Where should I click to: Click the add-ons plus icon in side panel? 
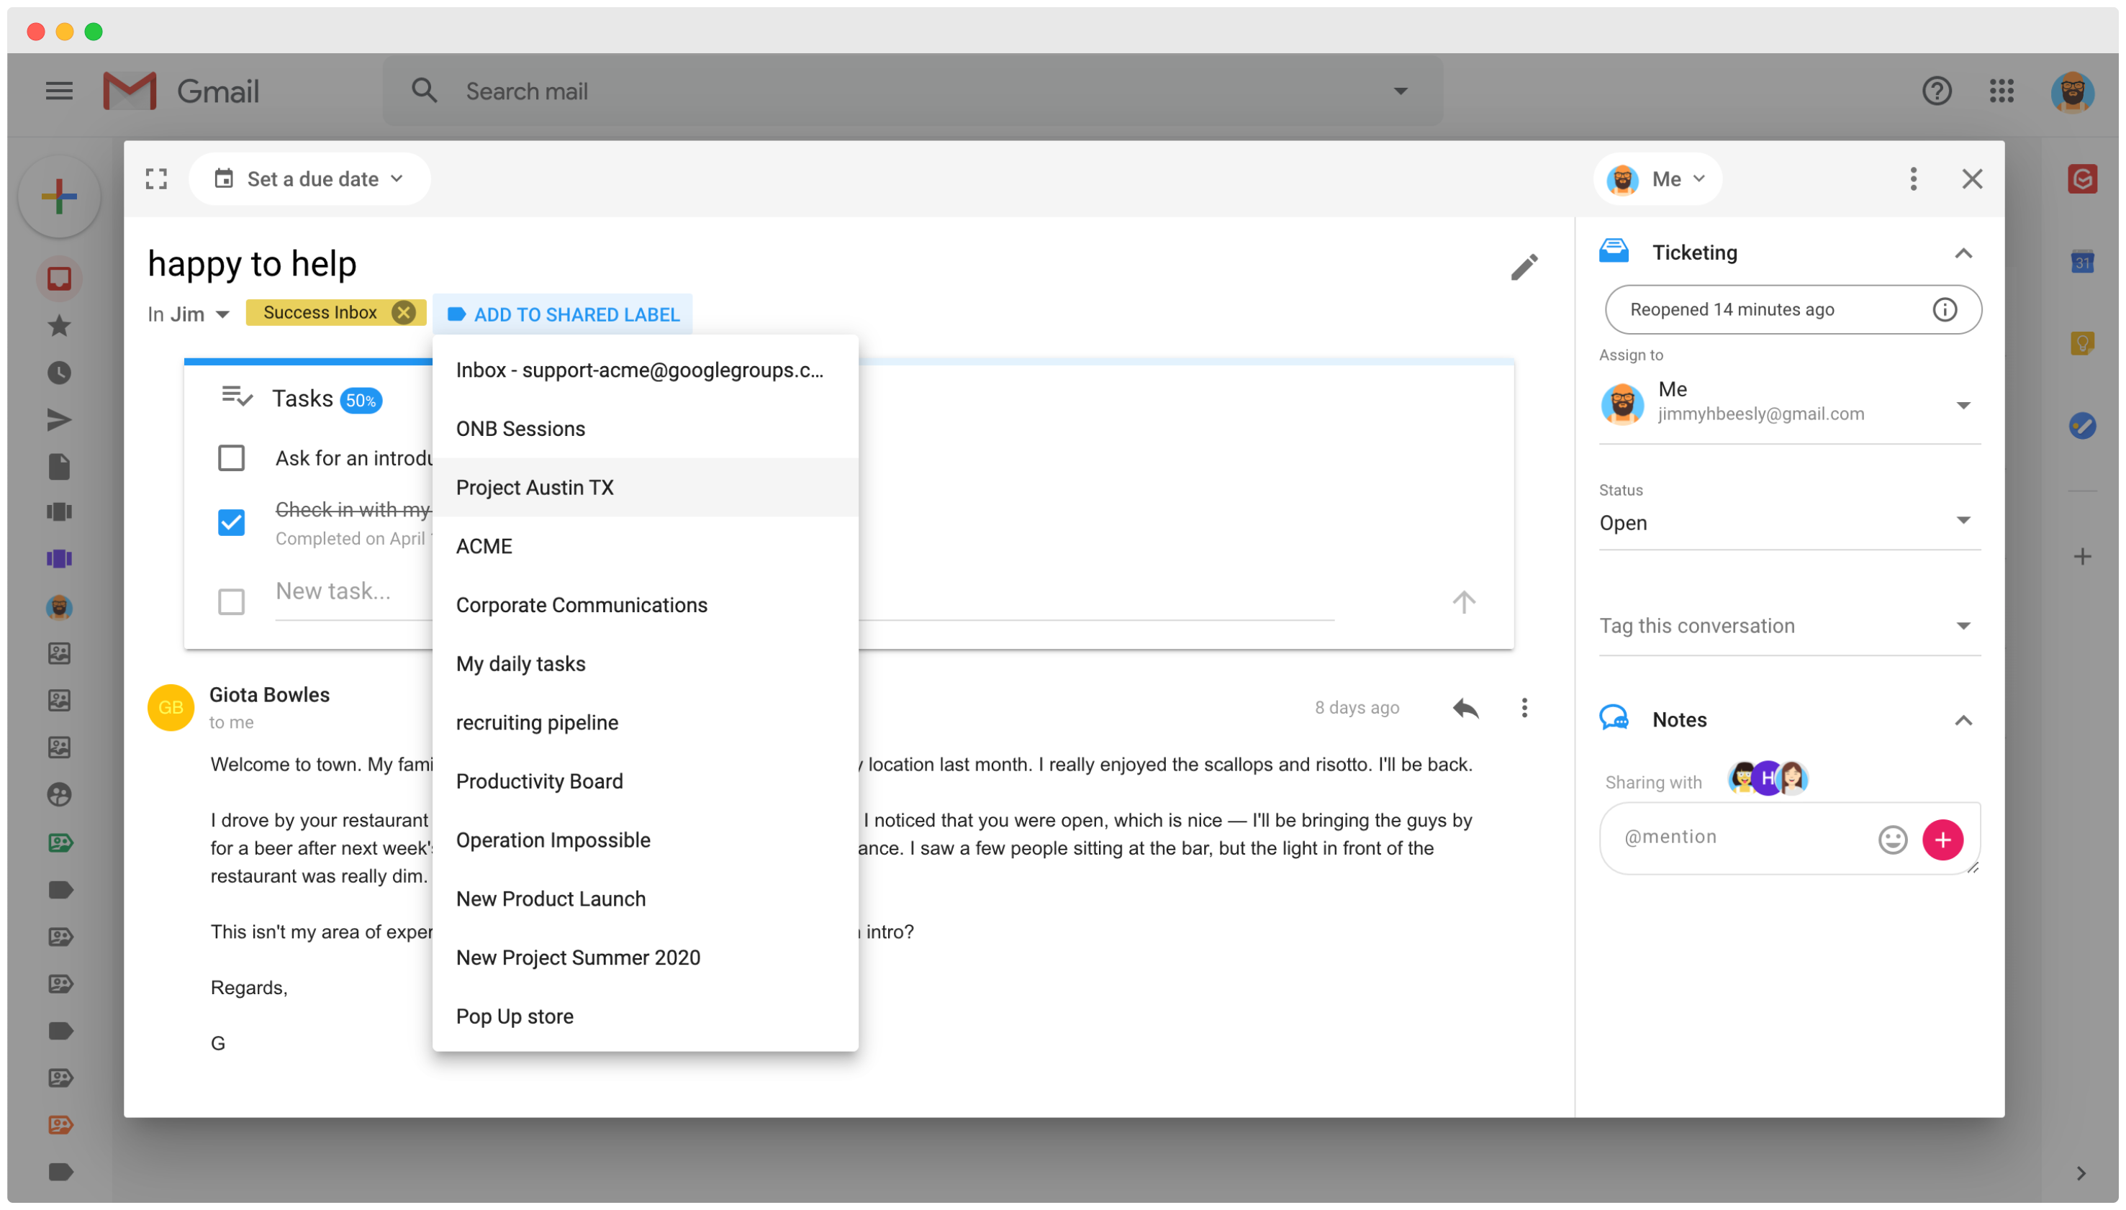[2081, 557]
